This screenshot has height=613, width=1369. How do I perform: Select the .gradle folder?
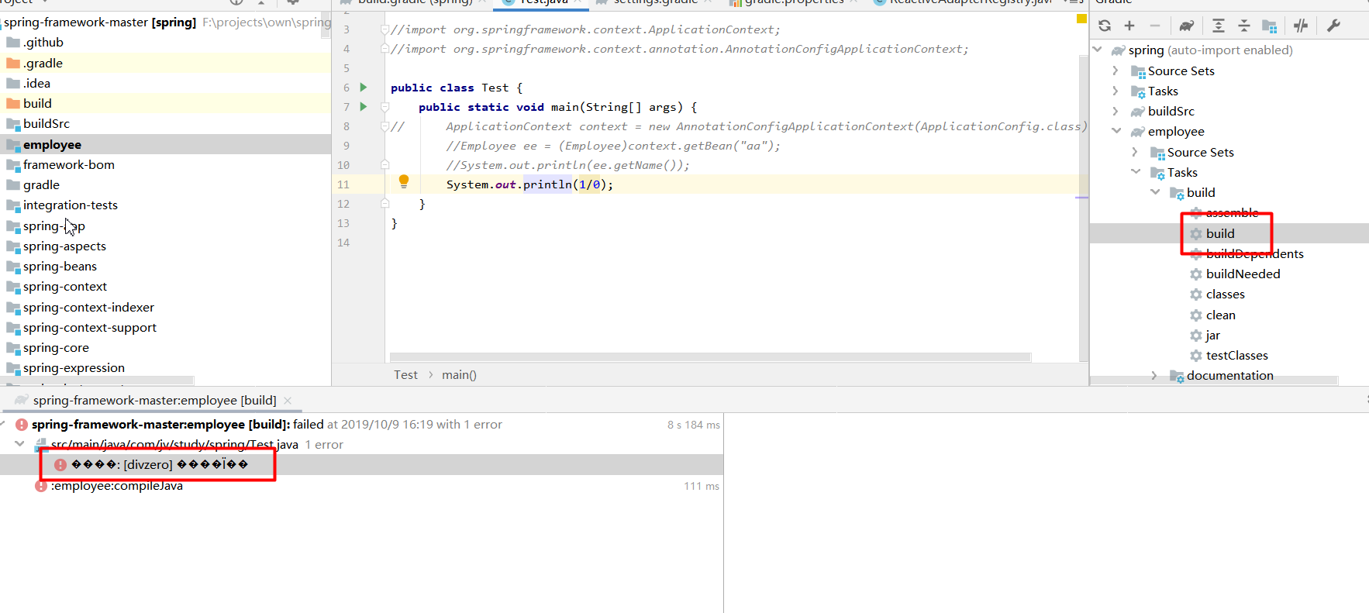43,63
